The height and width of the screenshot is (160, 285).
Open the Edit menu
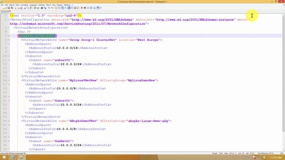[6, 5]
